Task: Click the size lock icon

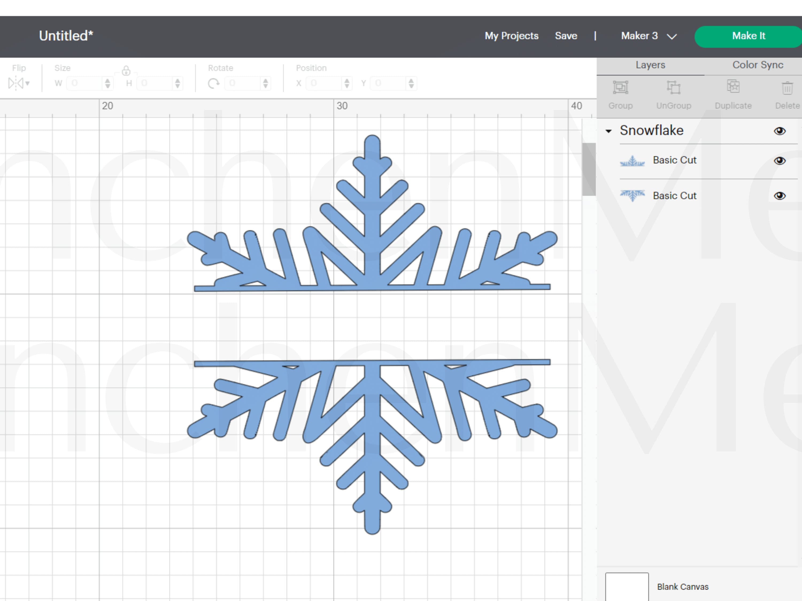Action: pyautogui.click(x=126, y=71)
